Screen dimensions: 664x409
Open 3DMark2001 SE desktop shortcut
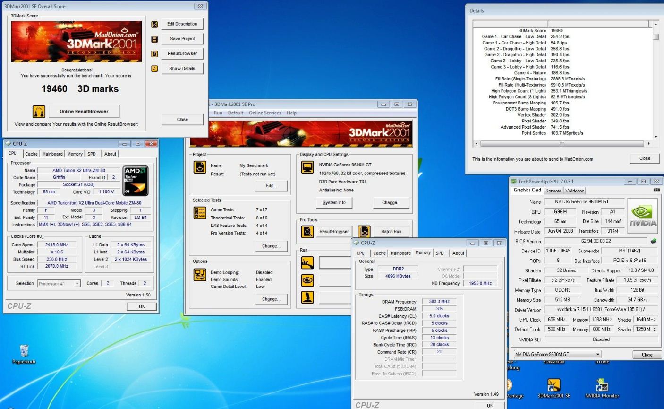click(554, 388)
